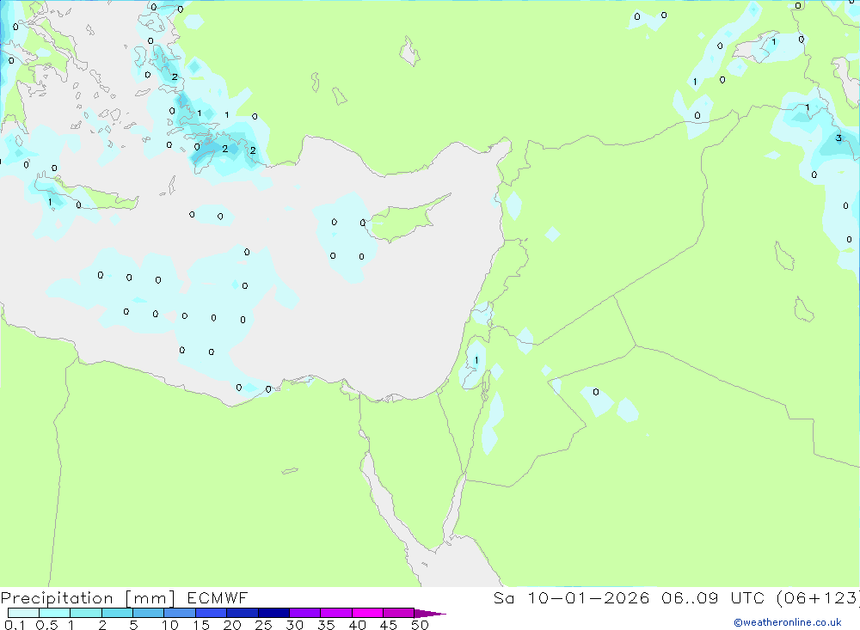Click the "25" legend scale label
The width and height of the screenshot is (860, 630).
click(264, 625)
